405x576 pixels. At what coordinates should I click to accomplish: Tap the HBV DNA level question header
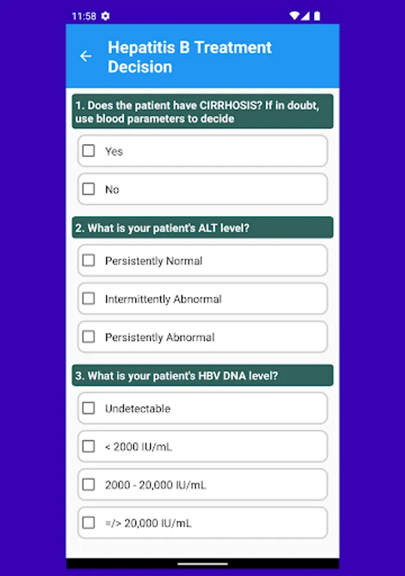click(202, 376)
